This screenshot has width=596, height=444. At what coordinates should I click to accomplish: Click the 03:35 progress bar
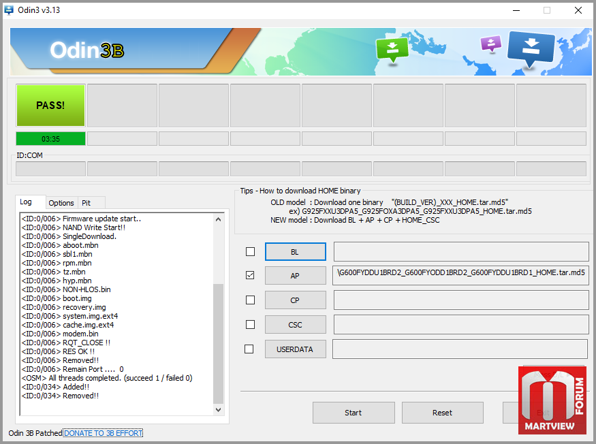50,139
